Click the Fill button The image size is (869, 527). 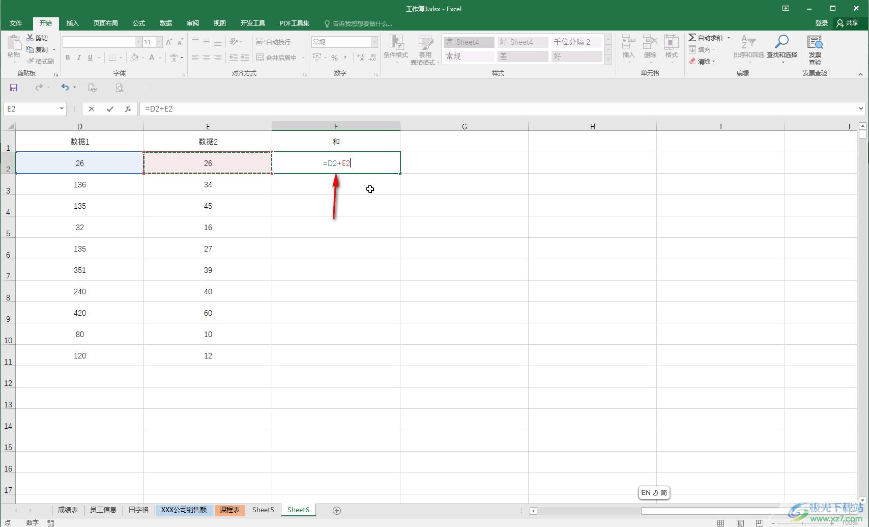pos(702,49)
